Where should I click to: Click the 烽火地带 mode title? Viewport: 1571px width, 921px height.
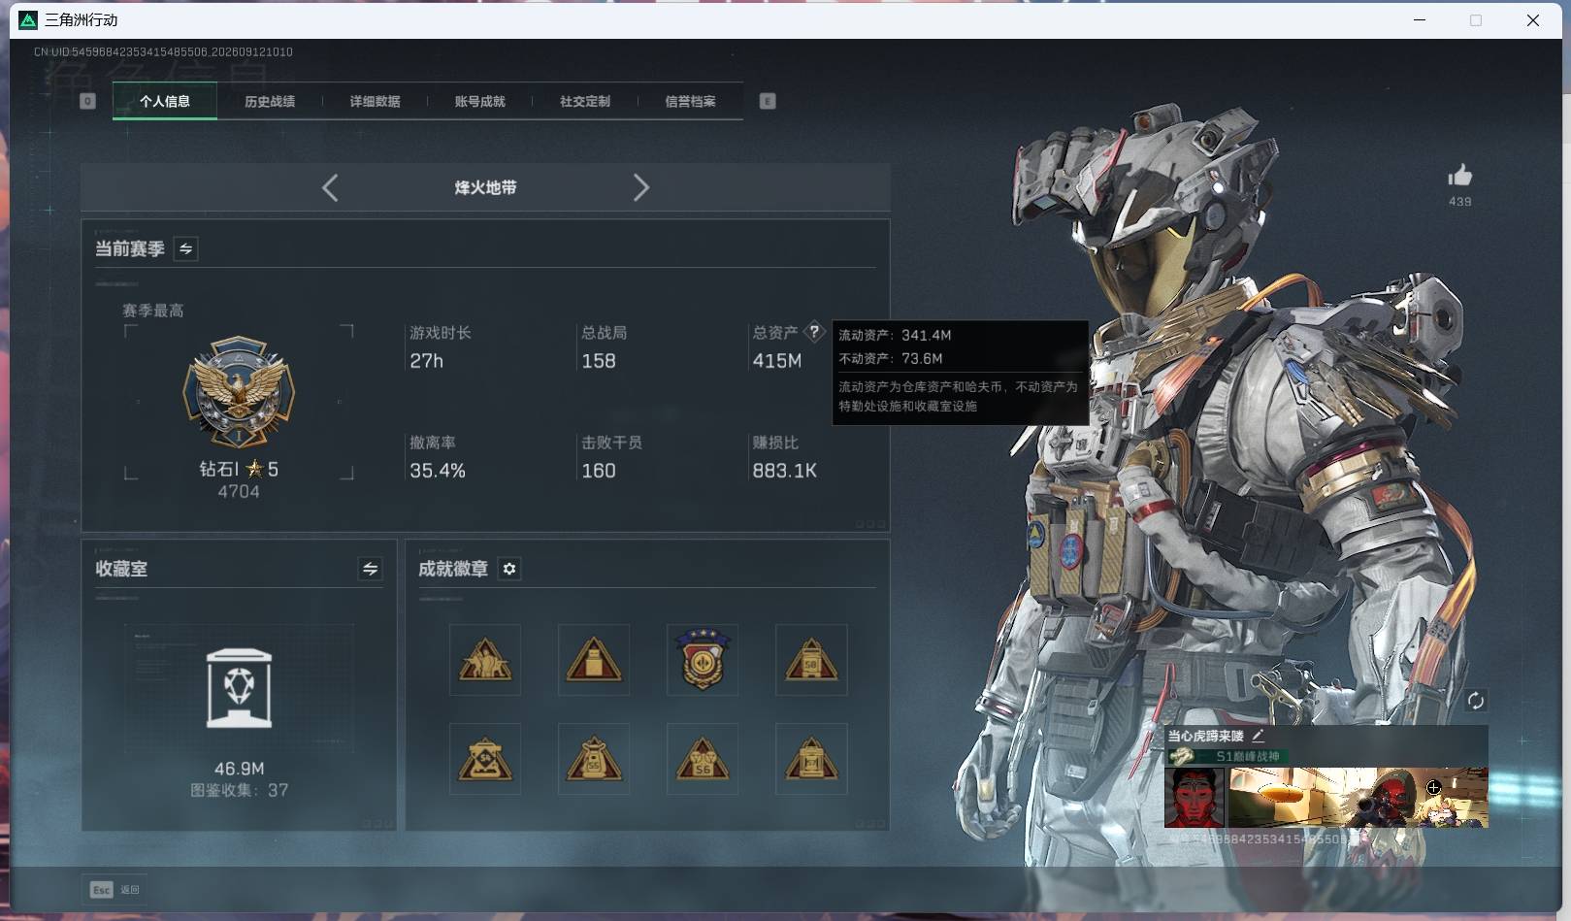tap(485, 187)
